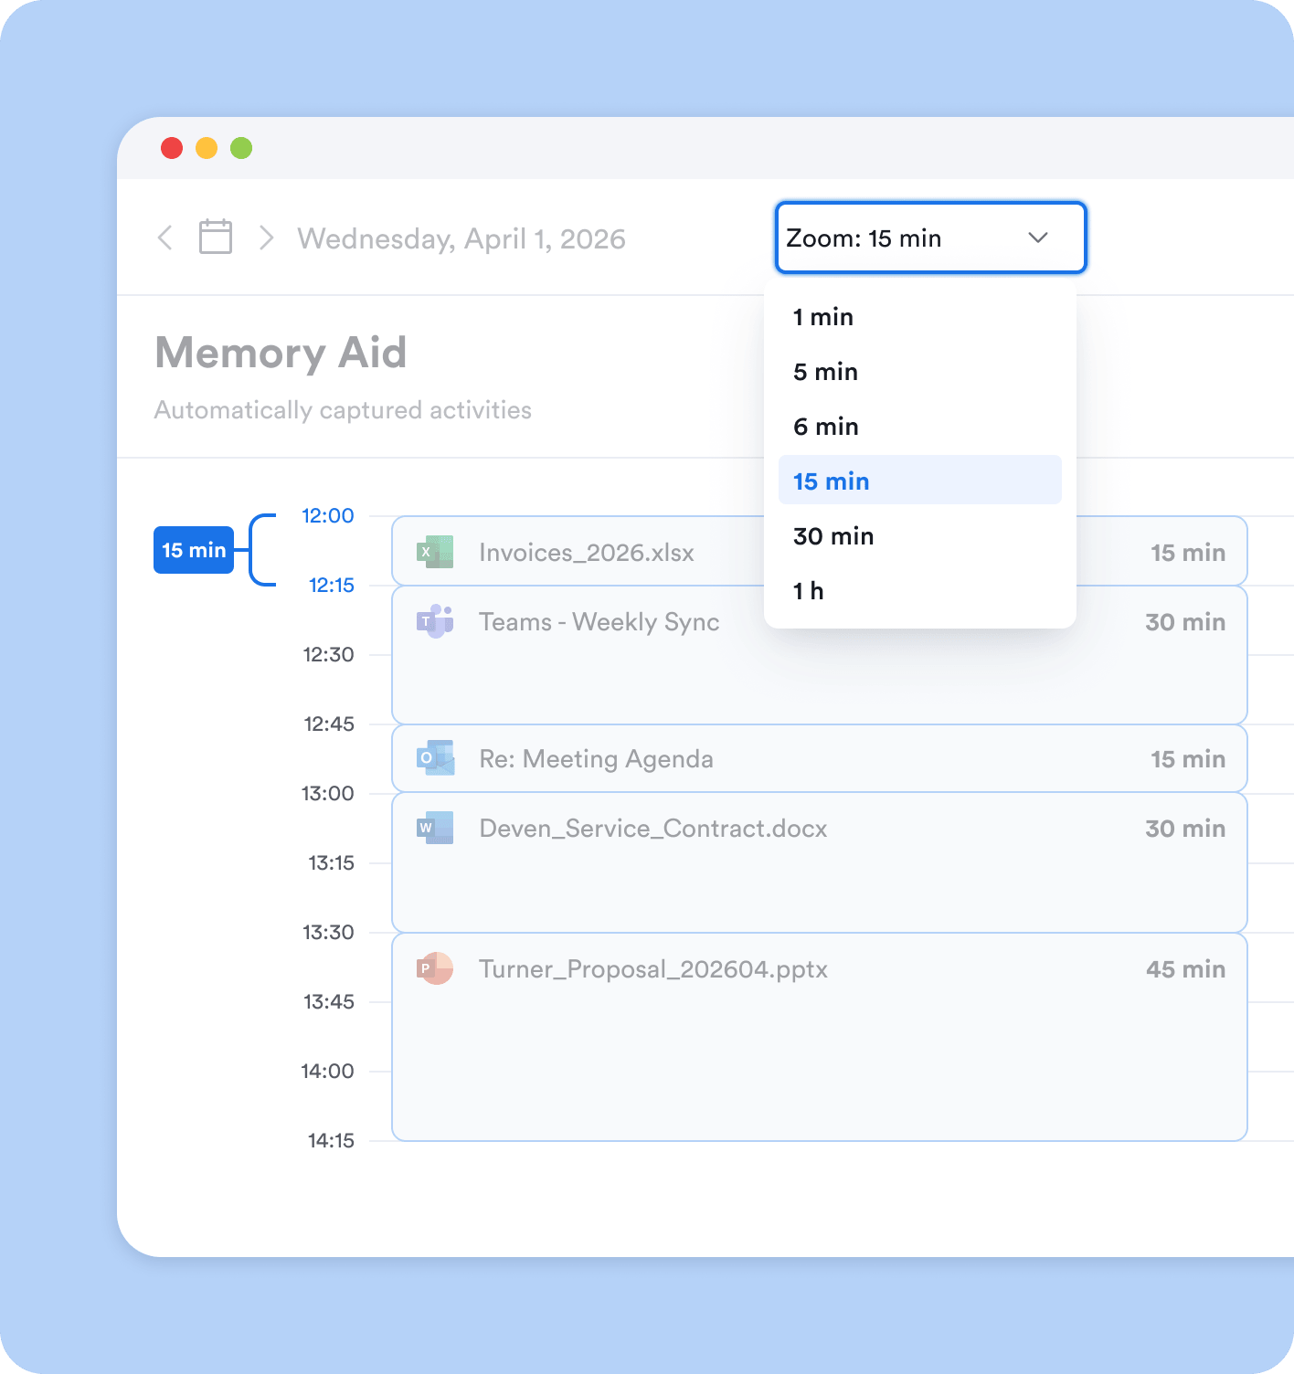Screen dimensions: 1294x1374
Task: Click the Automatically captured activities subtitle
Action: 343,410
